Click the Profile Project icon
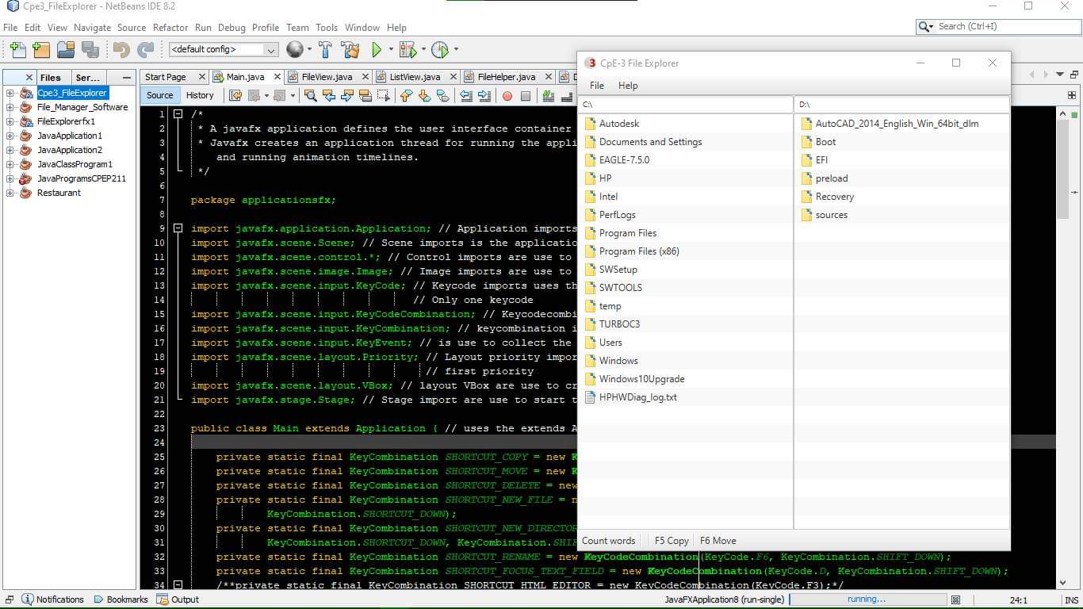This screenshot has height=609, width=1083. pos(440,50)
